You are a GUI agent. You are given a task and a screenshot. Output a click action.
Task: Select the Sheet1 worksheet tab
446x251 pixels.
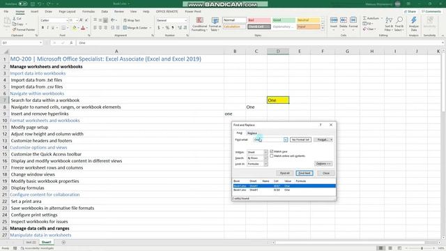[x=47, y=242]
